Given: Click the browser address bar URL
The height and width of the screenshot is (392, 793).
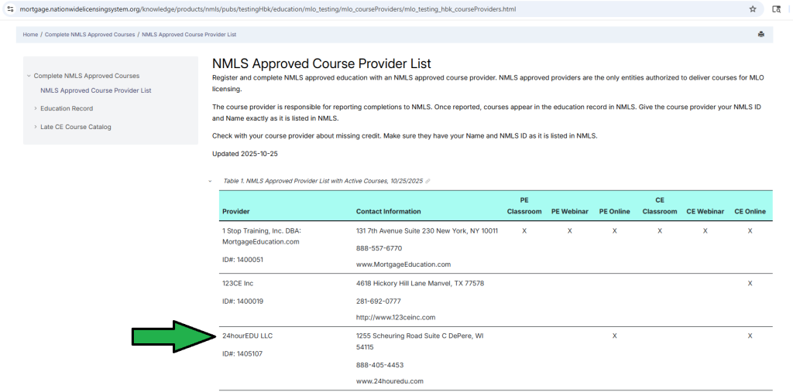Looking at the screenshot, I should point(267,9).
